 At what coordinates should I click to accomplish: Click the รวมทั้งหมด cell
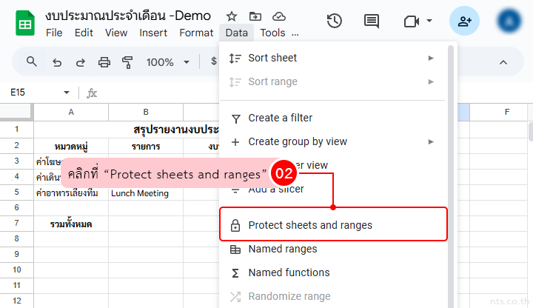tap(71, 224)
